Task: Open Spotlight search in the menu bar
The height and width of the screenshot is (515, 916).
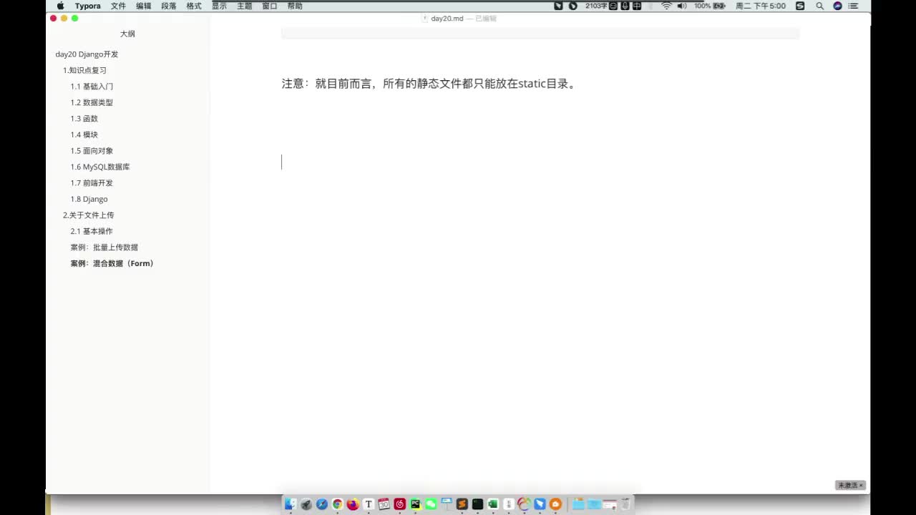Action: [819, 6]
